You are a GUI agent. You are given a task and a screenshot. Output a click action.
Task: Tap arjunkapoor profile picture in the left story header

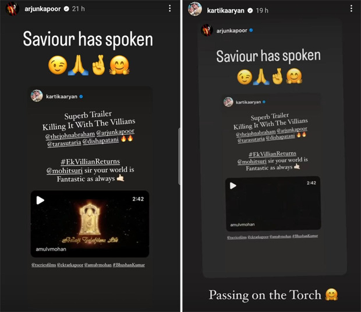point(12,9)
